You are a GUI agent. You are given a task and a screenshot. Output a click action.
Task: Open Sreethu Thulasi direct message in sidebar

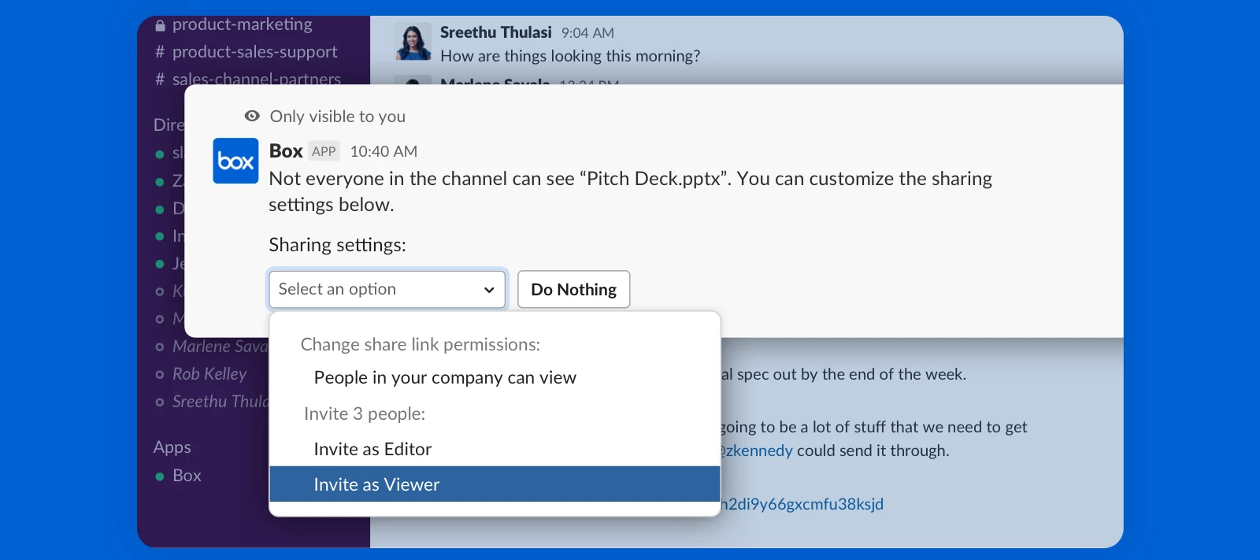[x=220, y=402]
